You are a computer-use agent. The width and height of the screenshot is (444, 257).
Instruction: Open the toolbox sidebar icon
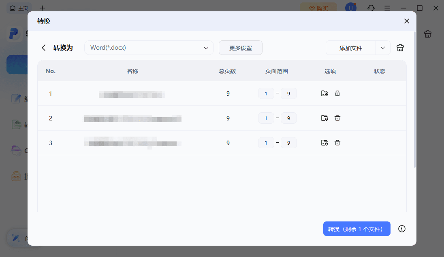coord(16,177)
